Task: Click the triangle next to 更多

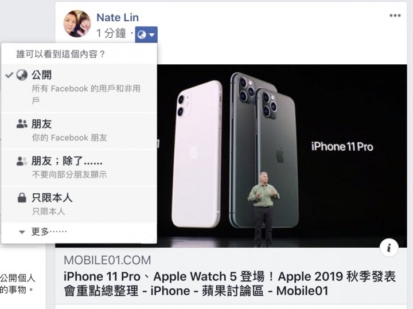Action: [x=22, y=232]
